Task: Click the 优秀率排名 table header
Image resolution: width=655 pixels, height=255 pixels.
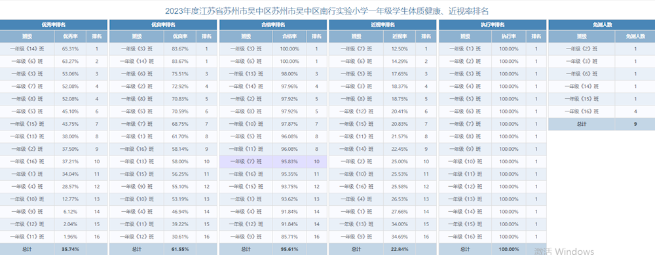Action: coord(54,25)
